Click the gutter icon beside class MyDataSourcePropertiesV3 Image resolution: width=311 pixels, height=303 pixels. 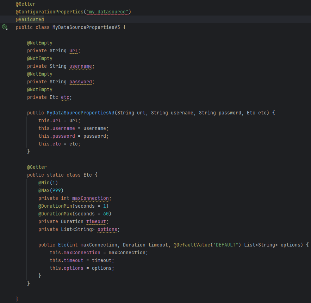pos(5,27)
